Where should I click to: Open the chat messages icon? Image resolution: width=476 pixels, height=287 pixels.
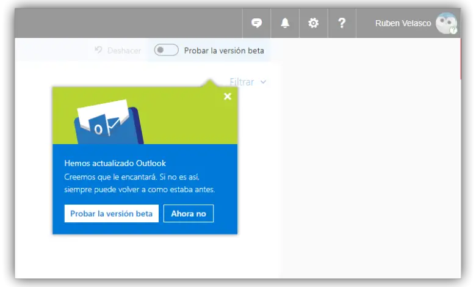coord(256,23)
